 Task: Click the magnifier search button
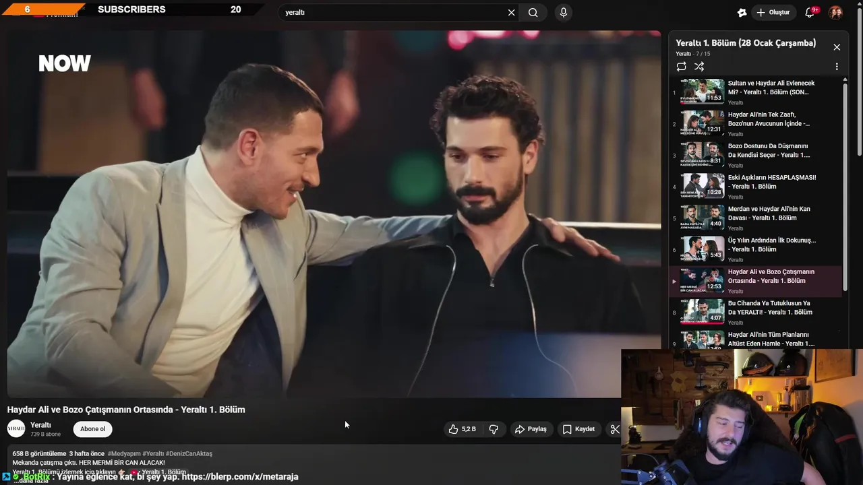[533, 12]
